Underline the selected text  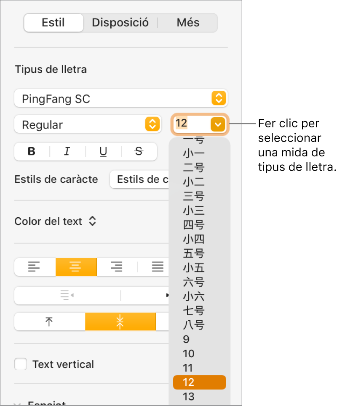(x=103, y=152)
